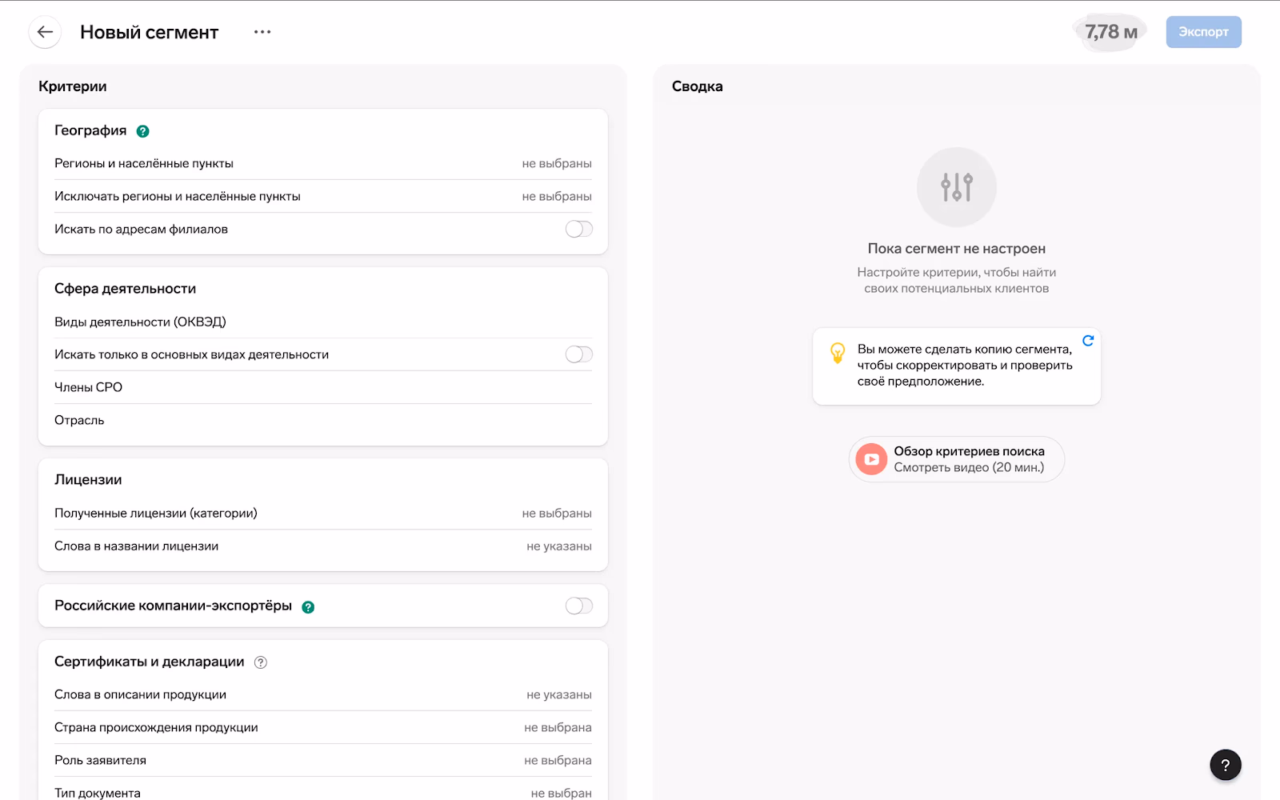Click the 7,78 м company counter
Screen dimensions: 1280x800
point(1110,31)
